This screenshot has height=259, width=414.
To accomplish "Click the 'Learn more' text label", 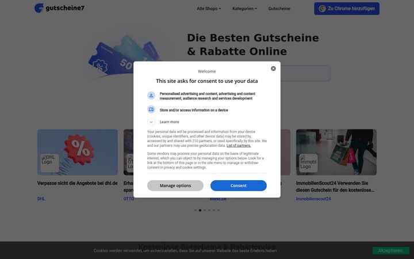I will [169, 122].
